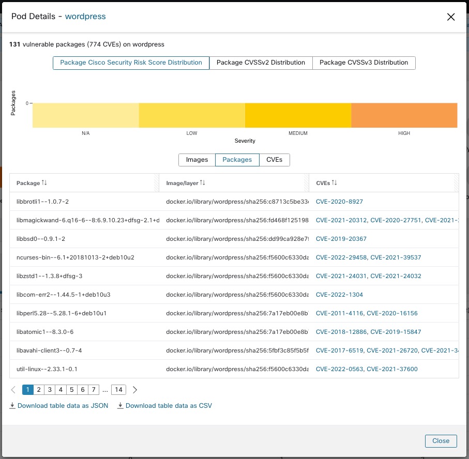469x459 pixels.
Task: Click the libcom-err2 package cell
Action: click(x=84, y=295)
